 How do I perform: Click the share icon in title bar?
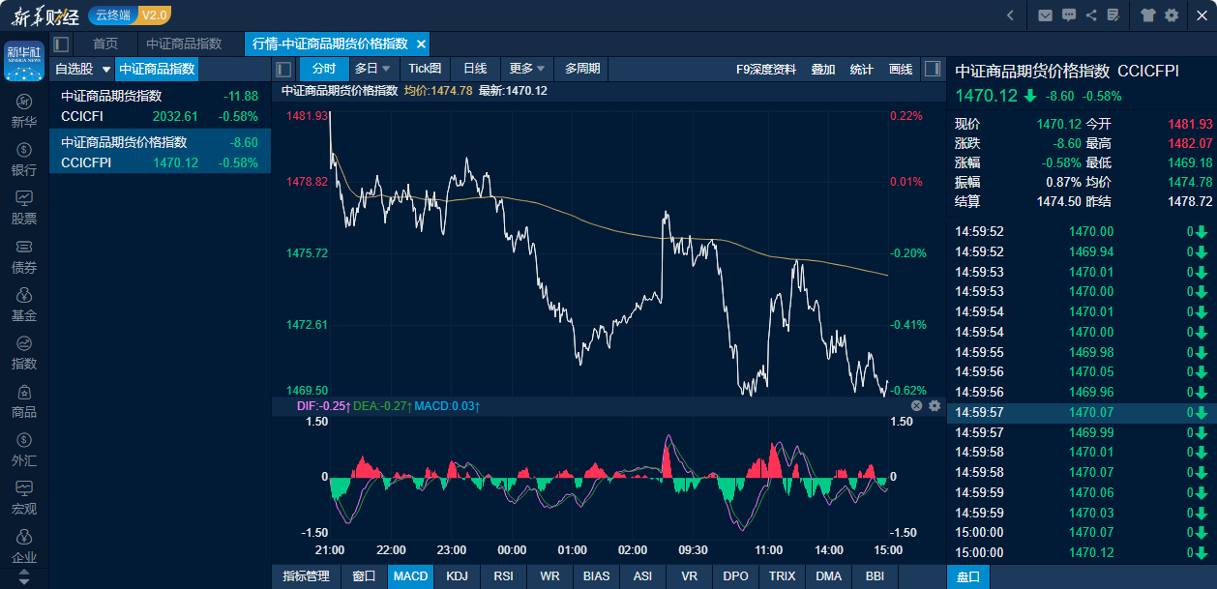click(1091, 15)
